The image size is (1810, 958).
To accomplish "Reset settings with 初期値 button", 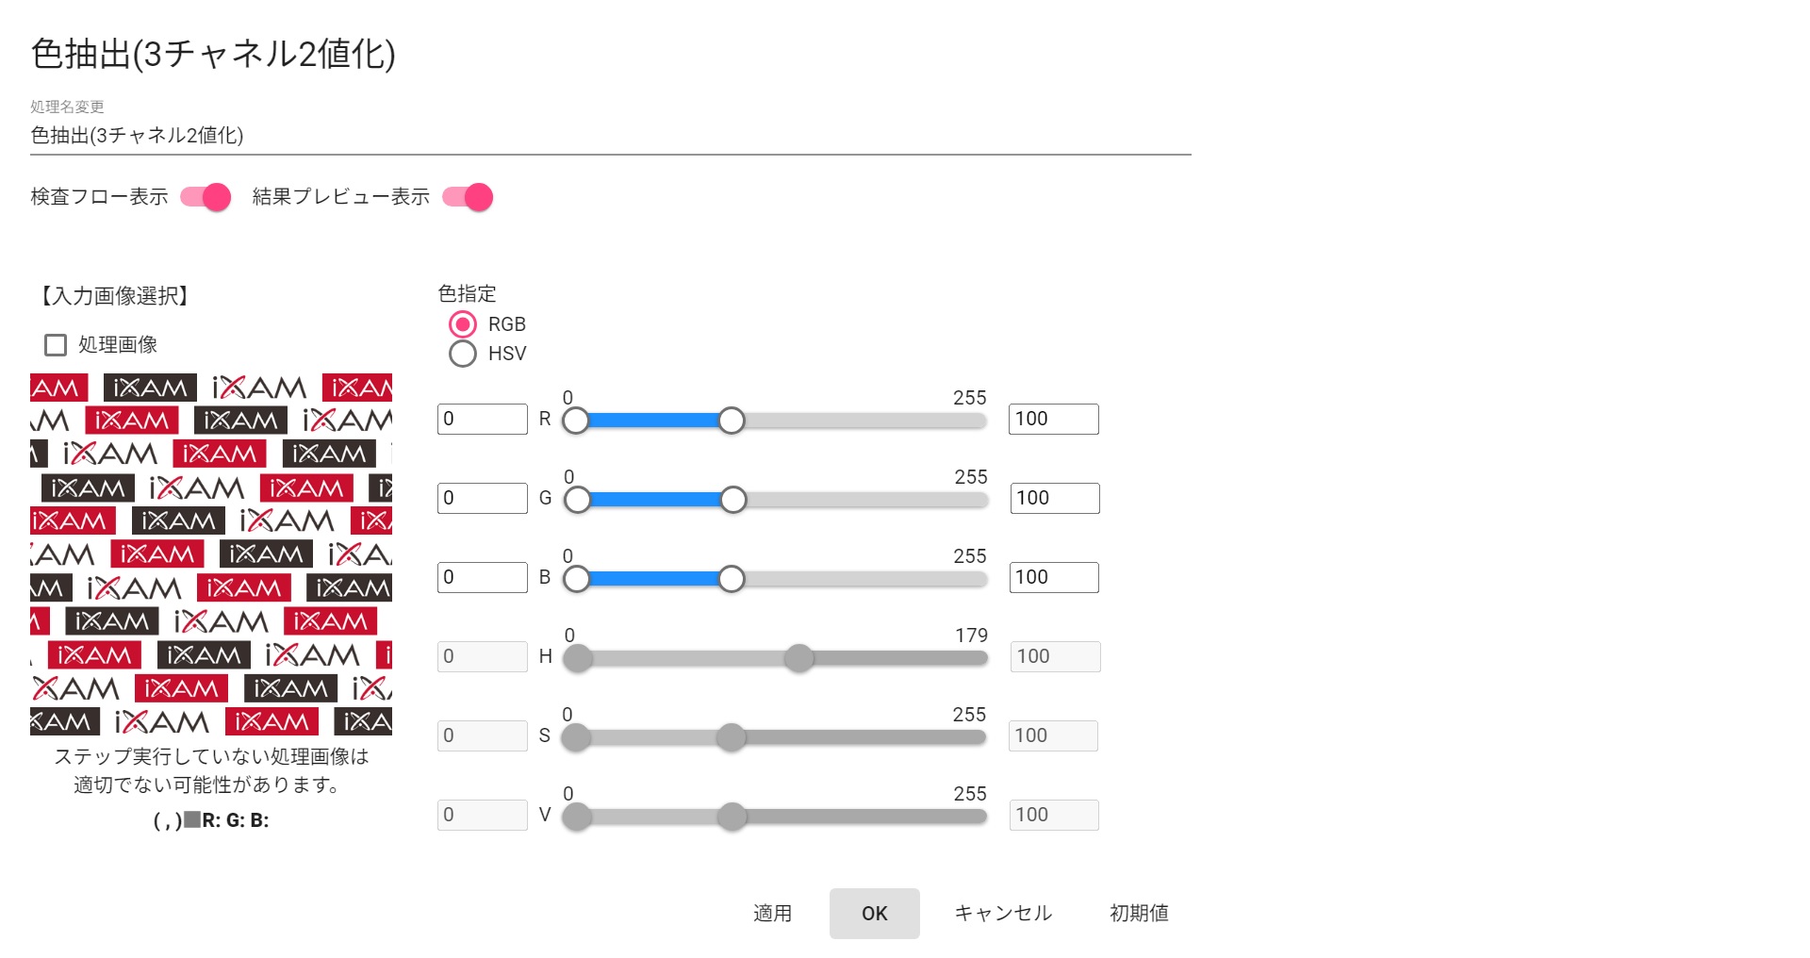I will point(1139,913).
